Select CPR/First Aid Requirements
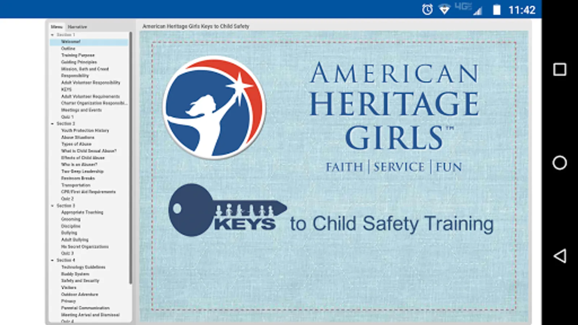 tap(89, 192)
